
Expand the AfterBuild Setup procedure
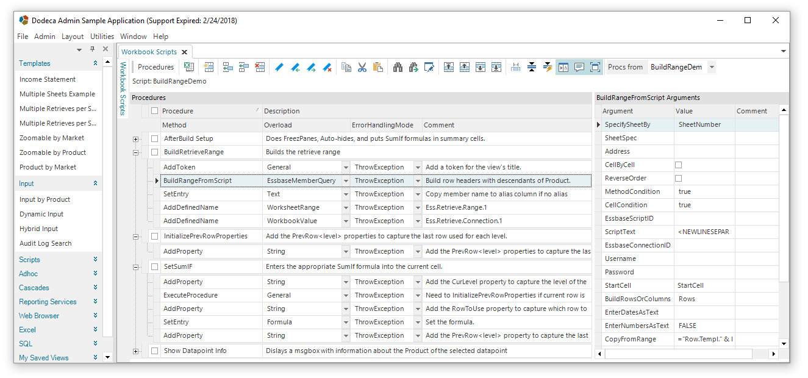[135, 139]
